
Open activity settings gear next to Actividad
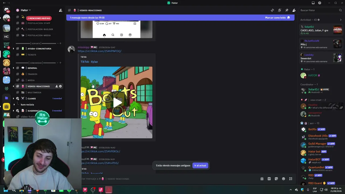click(319, 20)
